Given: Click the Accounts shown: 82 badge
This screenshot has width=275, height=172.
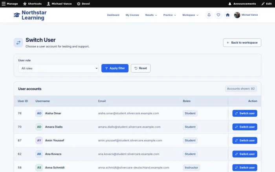Looking at the screenshot, I should (x=241, y=89).
